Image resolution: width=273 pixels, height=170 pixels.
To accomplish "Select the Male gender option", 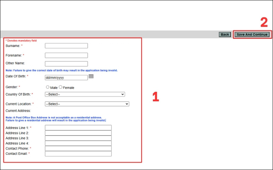I will tap(48, 87).
